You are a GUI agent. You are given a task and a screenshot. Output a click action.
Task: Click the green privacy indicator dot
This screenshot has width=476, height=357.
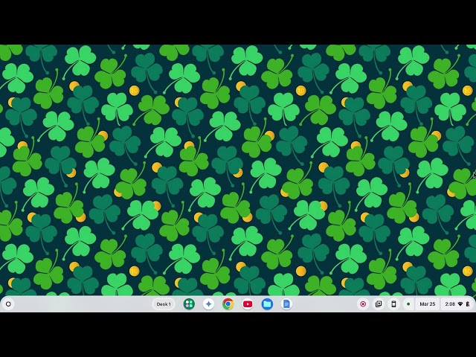coord(408,304)
